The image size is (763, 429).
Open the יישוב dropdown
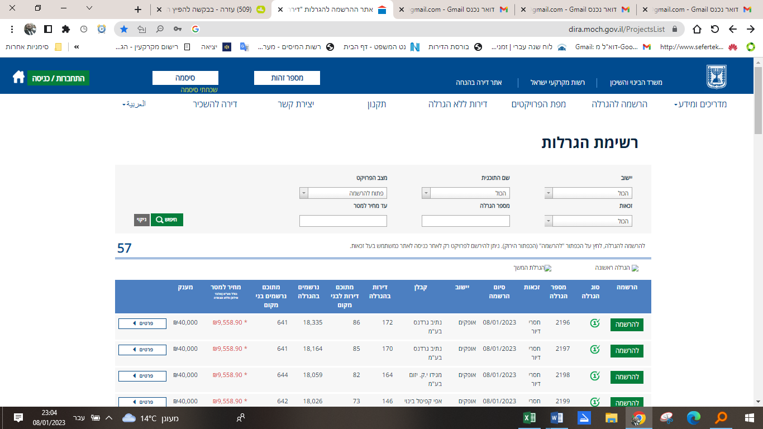588,193
